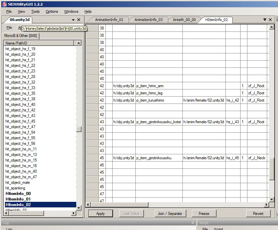Open the 00.unity3d panel dropdown arrow
The height and width of the screenshot is (230, 278).
tap(73, 20)
